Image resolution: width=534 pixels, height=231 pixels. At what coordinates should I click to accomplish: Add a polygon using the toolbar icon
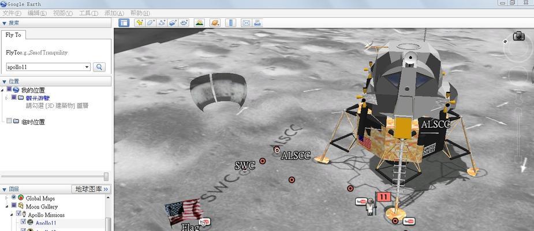coord(150,23)
